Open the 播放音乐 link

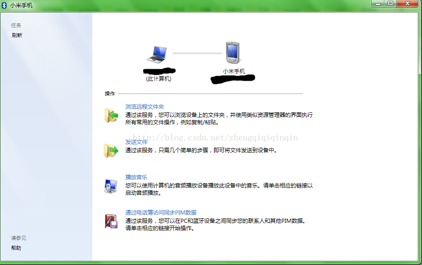point(136,177)
